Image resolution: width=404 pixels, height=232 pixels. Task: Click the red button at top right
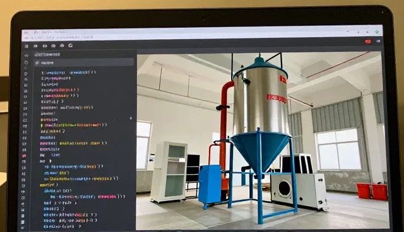click(x=367, y=41)
